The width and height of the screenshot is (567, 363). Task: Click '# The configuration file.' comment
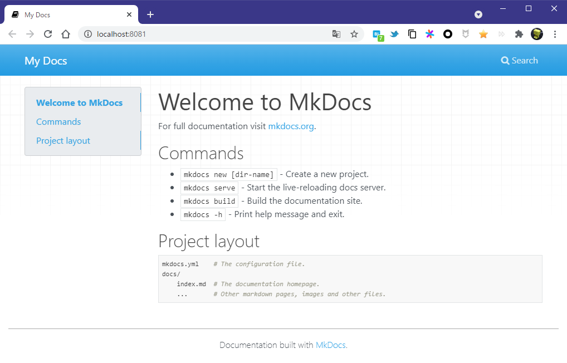pos(259,264)
